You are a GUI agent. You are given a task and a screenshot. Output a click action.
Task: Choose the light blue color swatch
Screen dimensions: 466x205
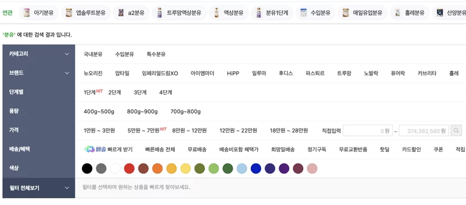242,168
